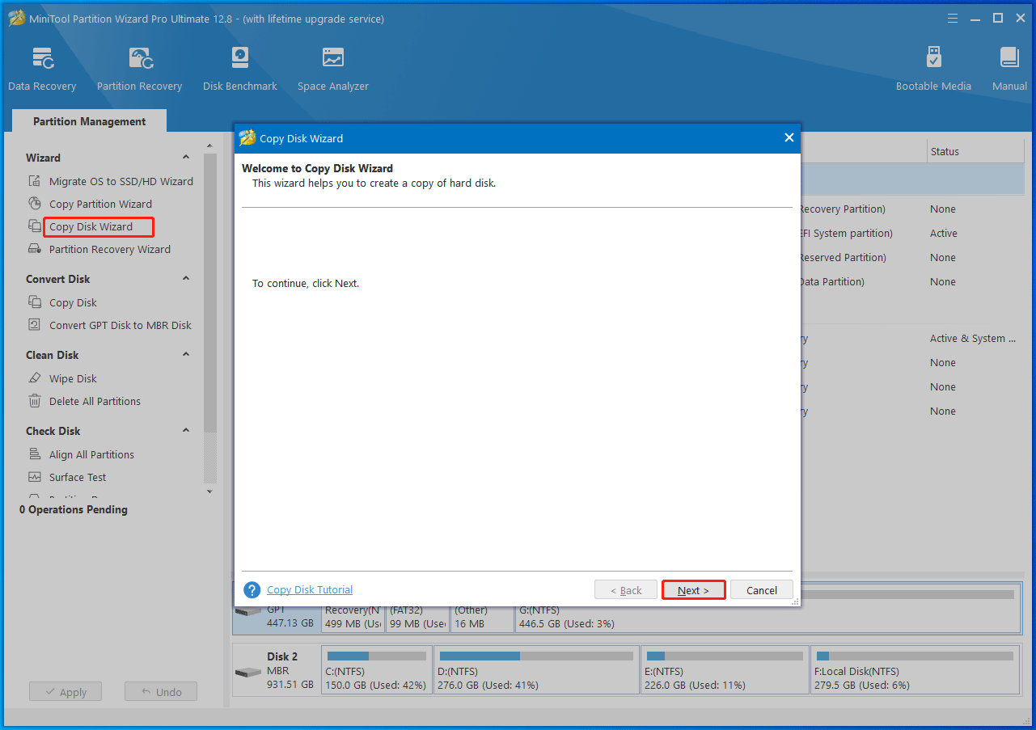Click Next in Copy Disk Wizard

pos(693,590)
